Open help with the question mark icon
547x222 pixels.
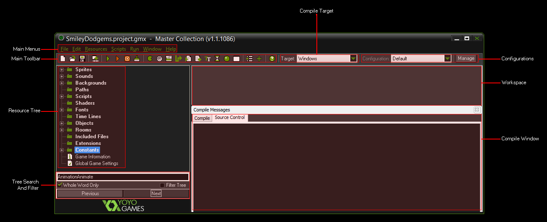pyautogui.click(x=272, y=59)
